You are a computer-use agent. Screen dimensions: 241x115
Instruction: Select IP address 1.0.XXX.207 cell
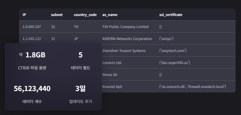click(x=32, y=27)
